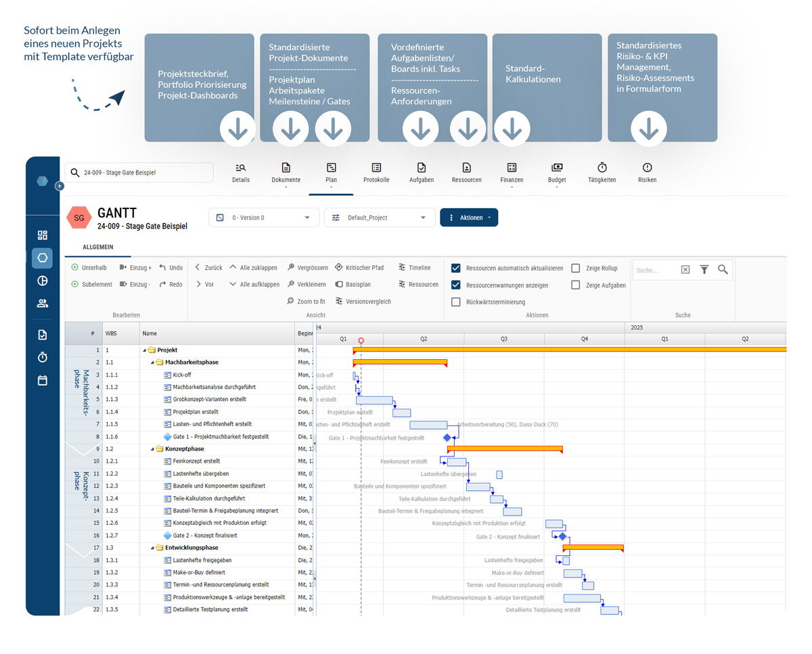Show the Basisplan overlay
The width and height of the screenshot is (812, 654).
[x=357, y=284]
